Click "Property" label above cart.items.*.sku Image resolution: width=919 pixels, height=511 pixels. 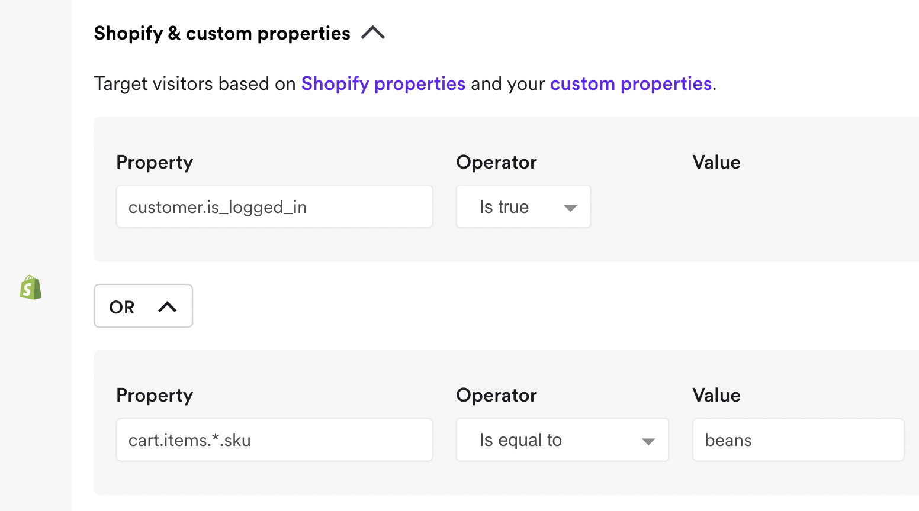click(155, 395)
